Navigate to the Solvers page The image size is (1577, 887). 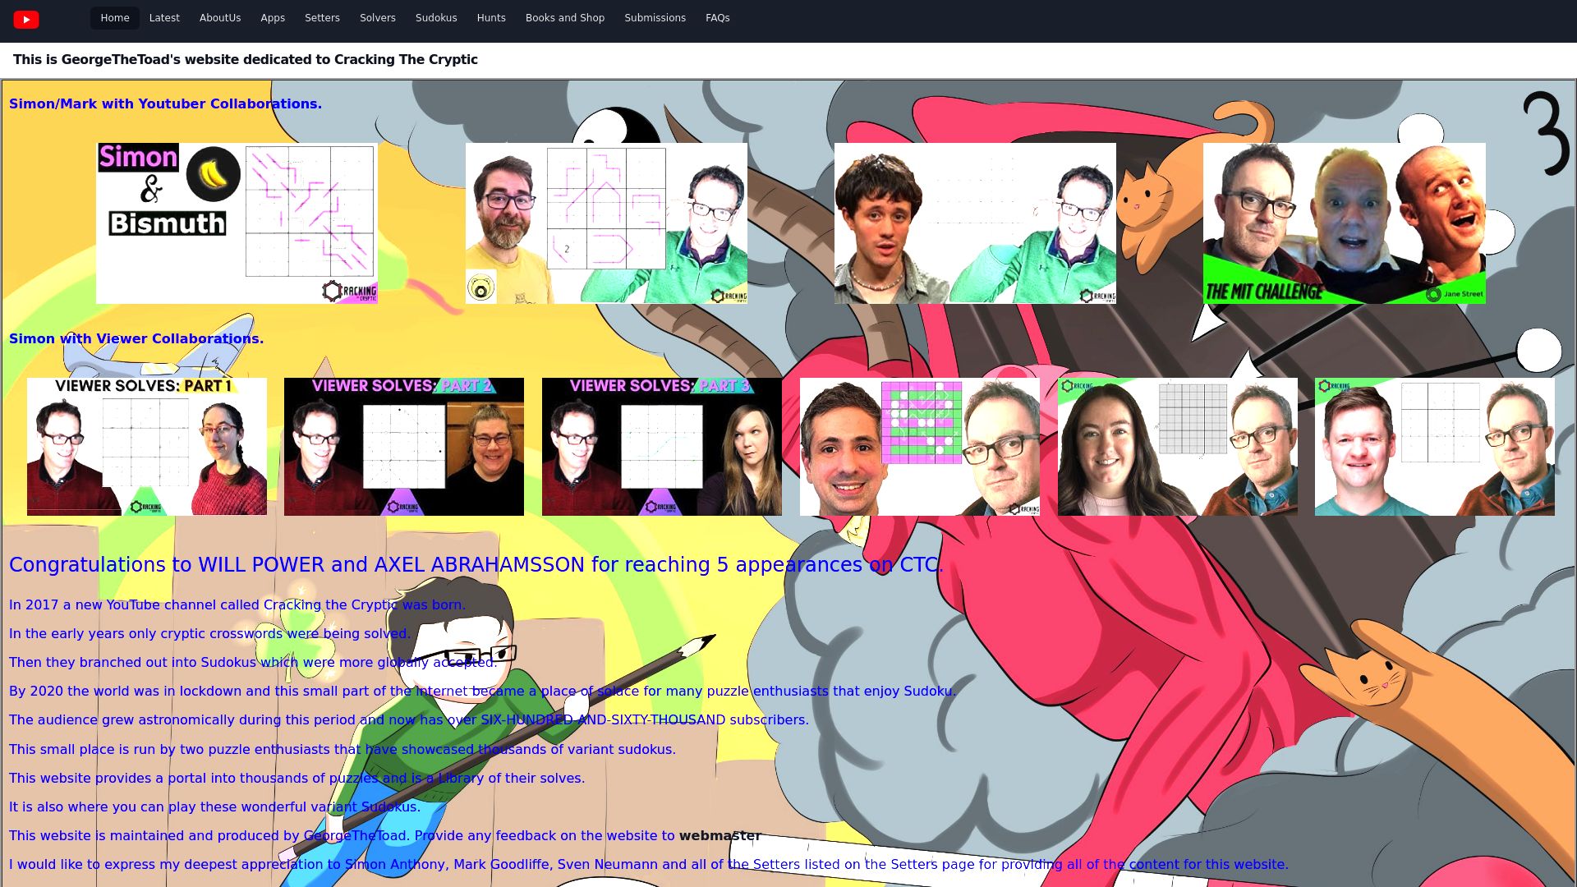[x=378, y=18]
